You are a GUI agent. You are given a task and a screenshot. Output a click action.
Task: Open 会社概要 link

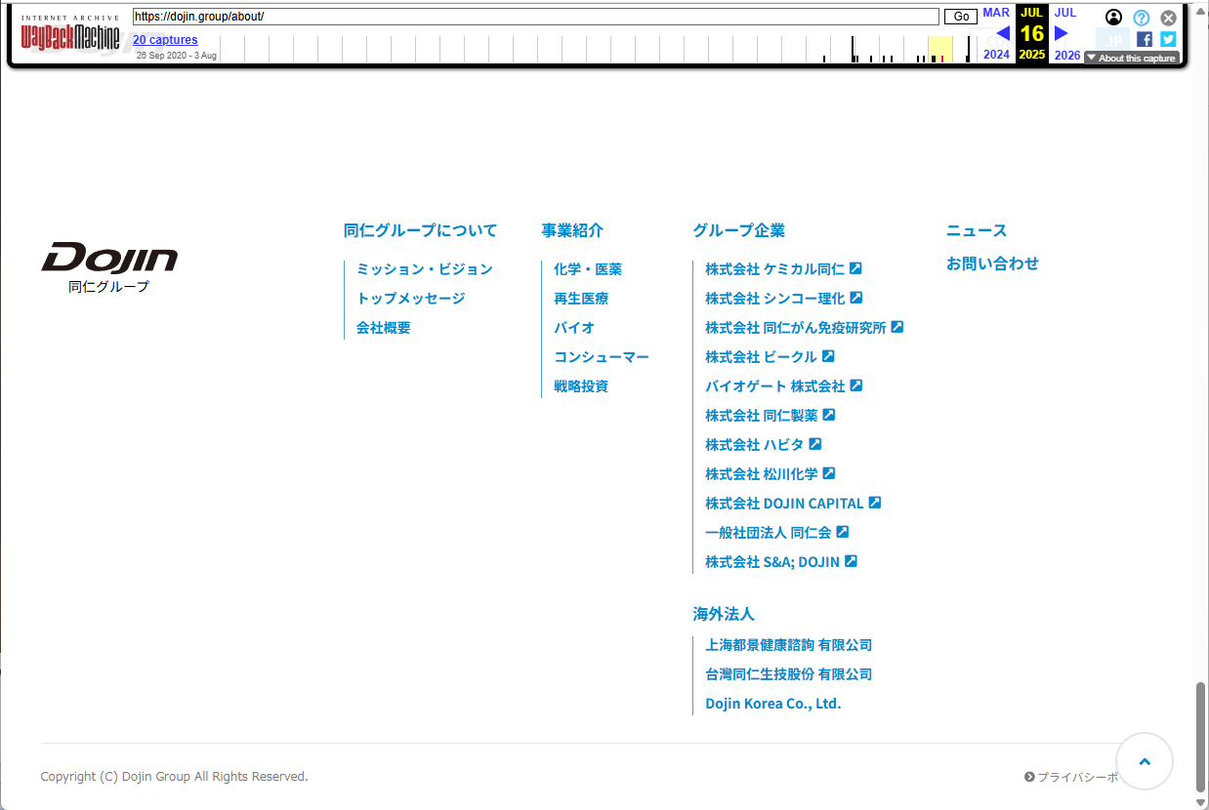384,327
